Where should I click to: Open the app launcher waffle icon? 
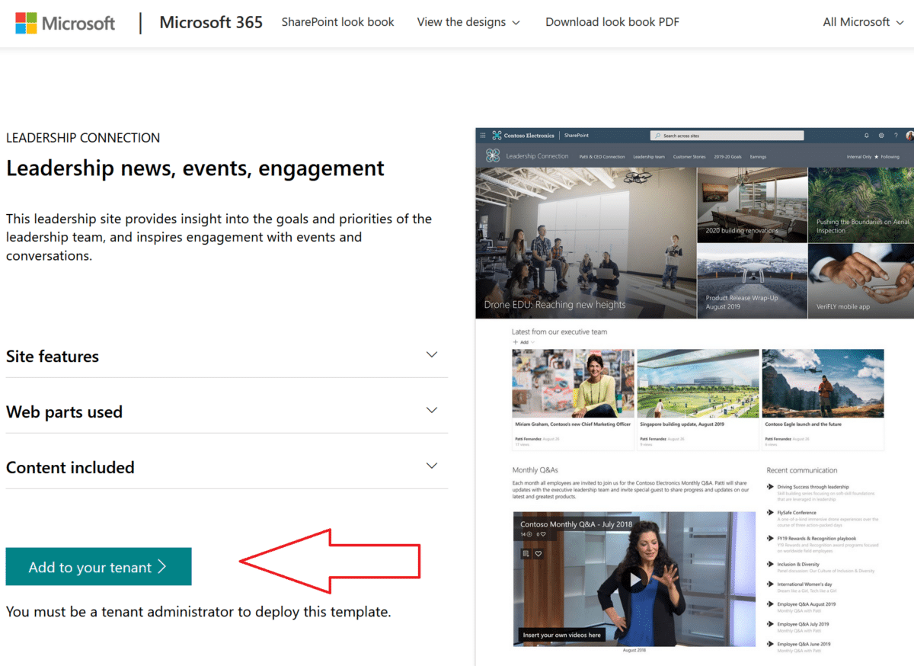coord(483,136)
